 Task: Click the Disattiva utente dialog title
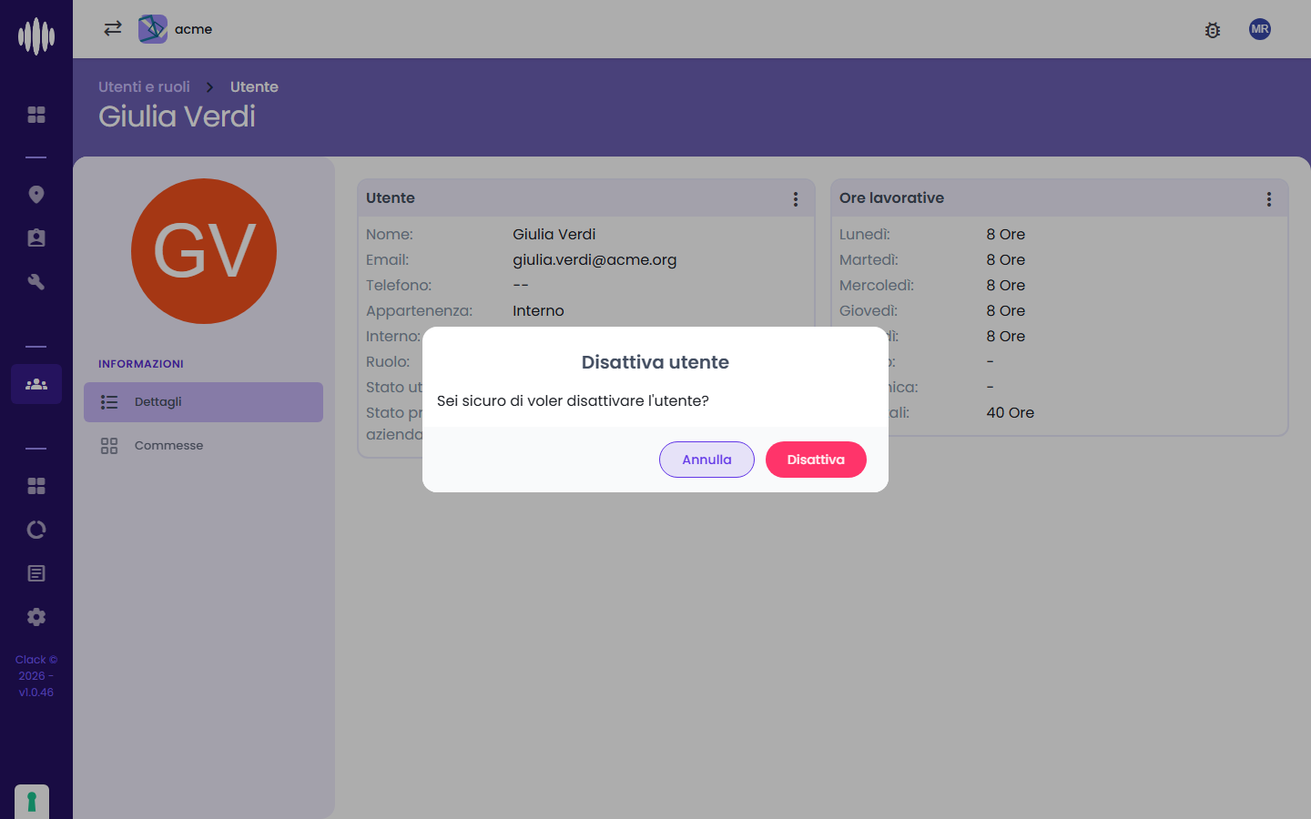(x=655, y=362)
